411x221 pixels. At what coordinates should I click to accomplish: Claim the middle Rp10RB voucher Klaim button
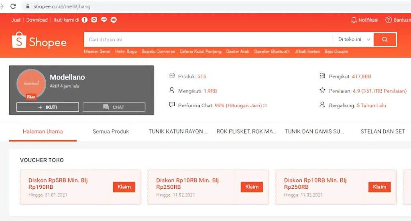tap(252, 187)
